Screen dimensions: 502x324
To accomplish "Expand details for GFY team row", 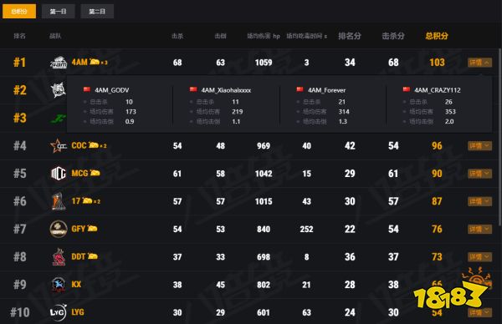I will click(x=479, y=229).
